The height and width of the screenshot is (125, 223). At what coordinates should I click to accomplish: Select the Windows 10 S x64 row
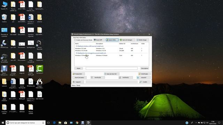click(111, 49)
